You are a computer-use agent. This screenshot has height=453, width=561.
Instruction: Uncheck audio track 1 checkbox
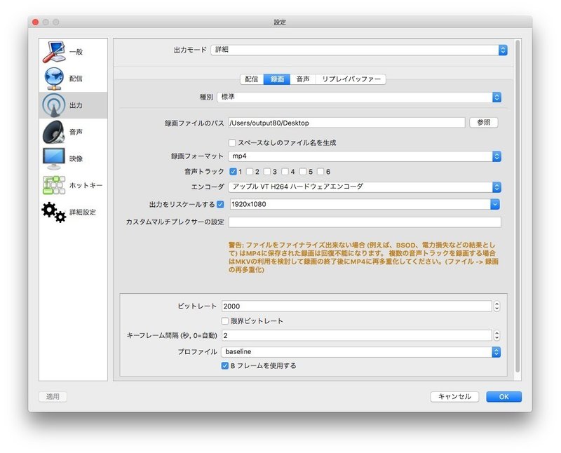click(x=233, y=172)
